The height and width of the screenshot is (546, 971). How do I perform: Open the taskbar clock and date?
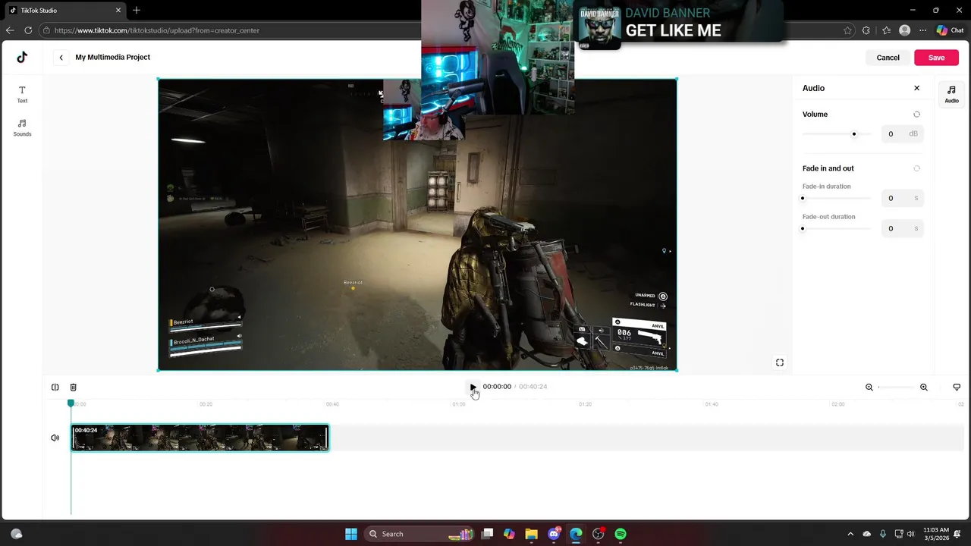pyautogui.click(x=937, y=534)
